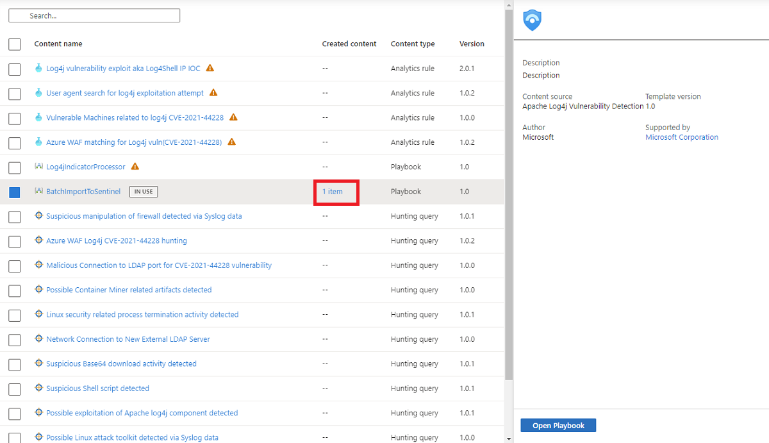Click the playbook icon beside BatchImportToSentinel

pos(38,191)
